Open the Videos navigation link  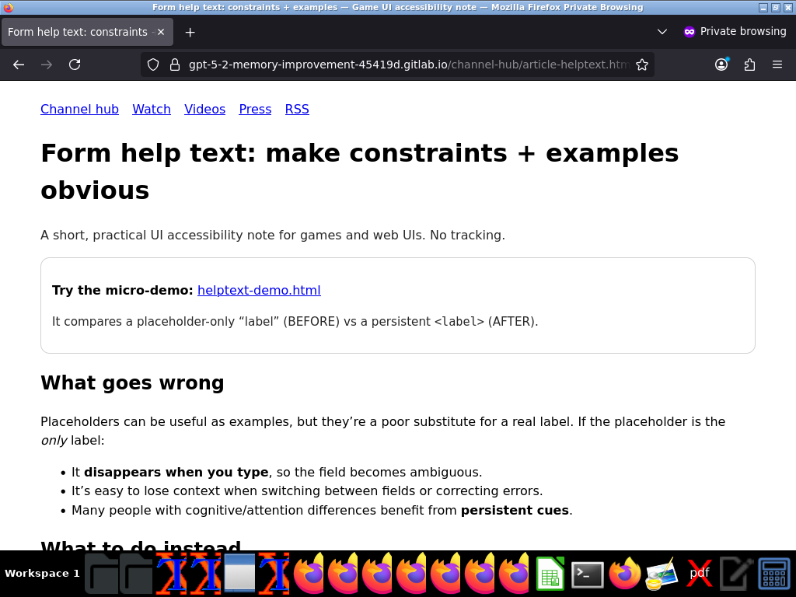coord(204,109)
